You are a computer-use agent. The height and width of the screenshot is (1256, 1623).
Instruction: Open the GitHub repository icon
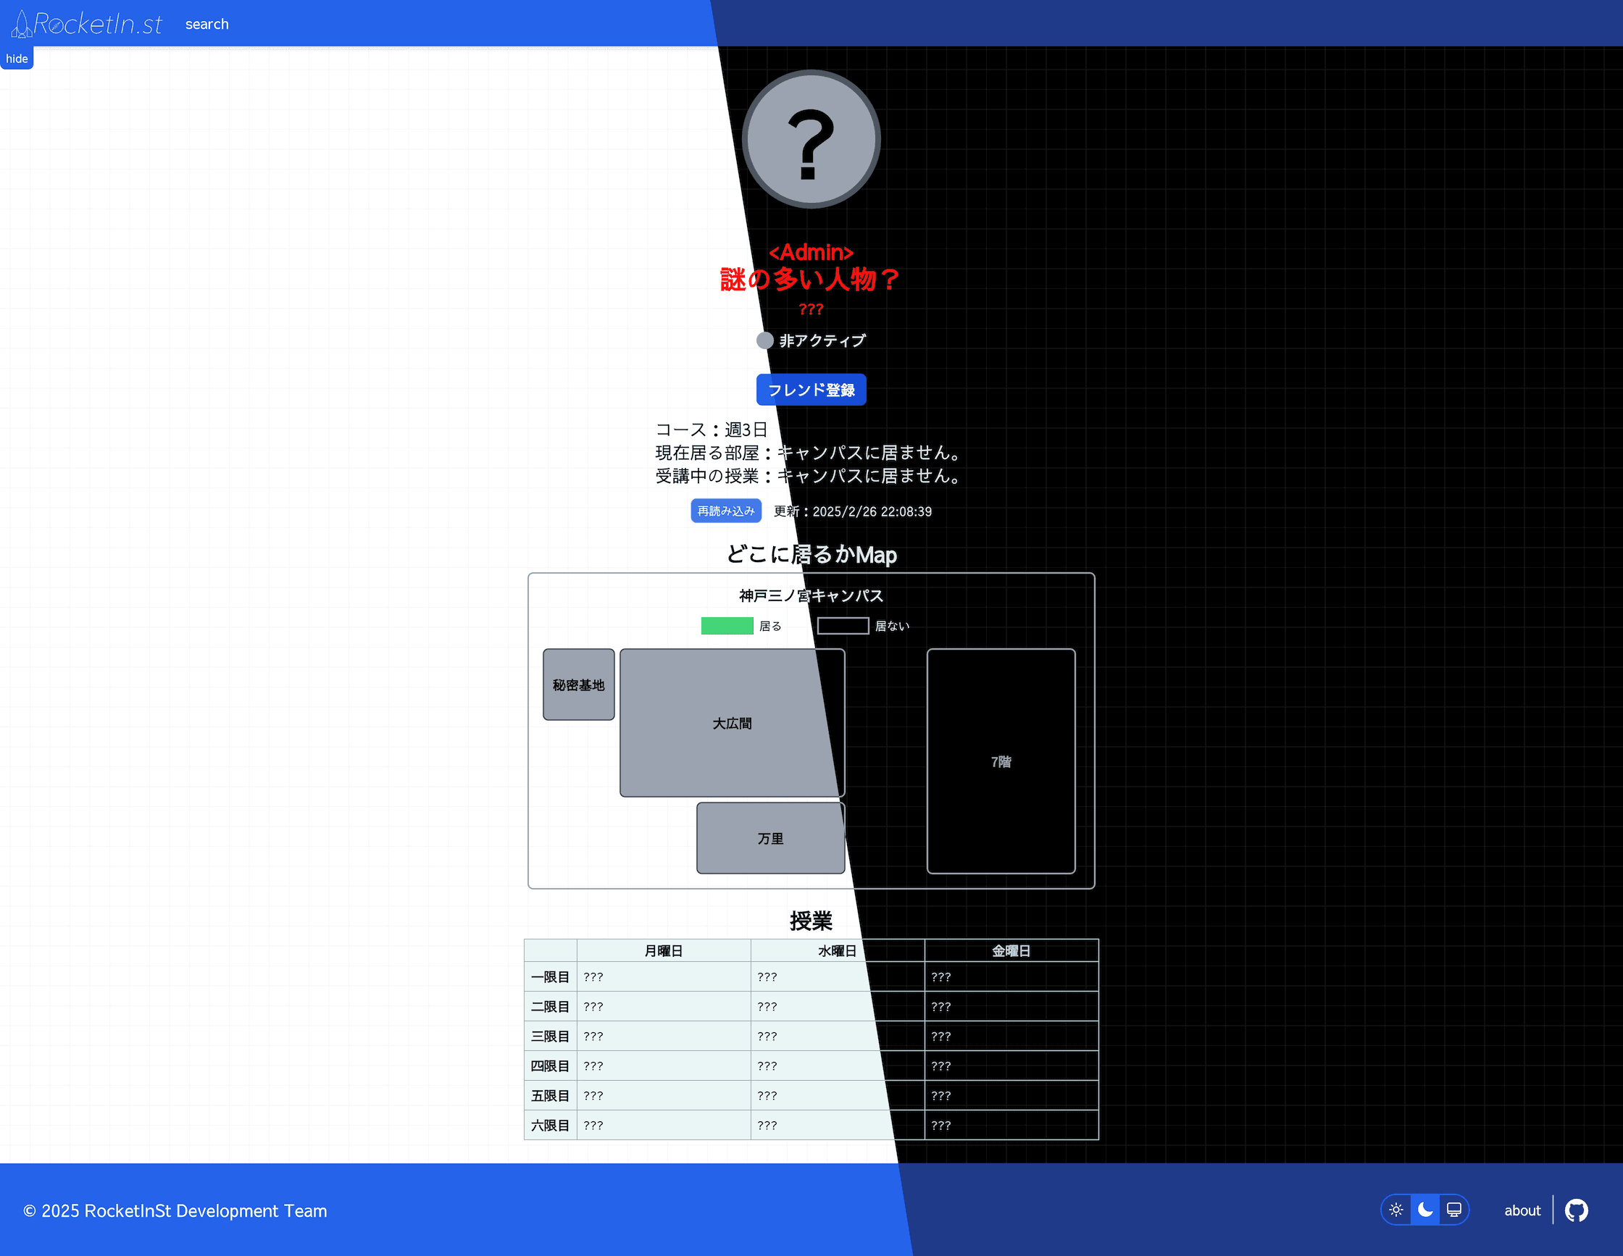click(x=1577, y=1210)
